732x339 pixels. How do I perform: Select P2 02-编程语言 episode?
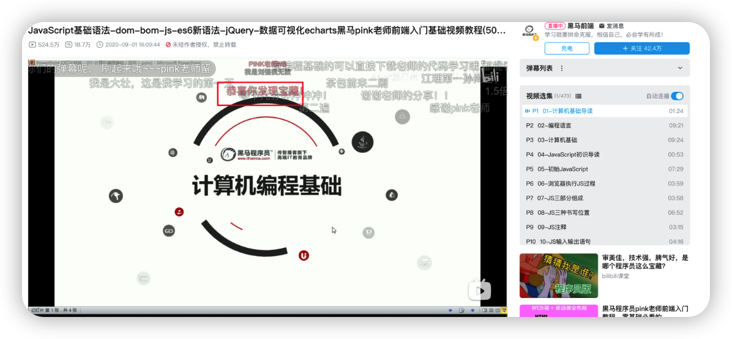click(x=605, y=125)
